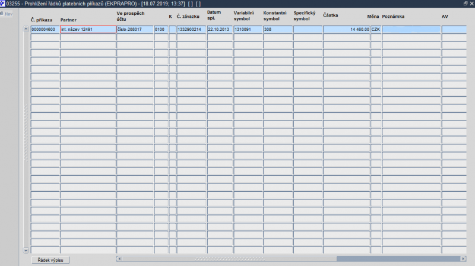
Task: Click the constant symbol field 308
Action: tap(277, 29)
